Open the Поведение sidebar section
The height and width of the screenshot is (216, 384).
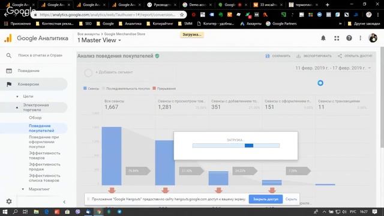click(28, 71)
